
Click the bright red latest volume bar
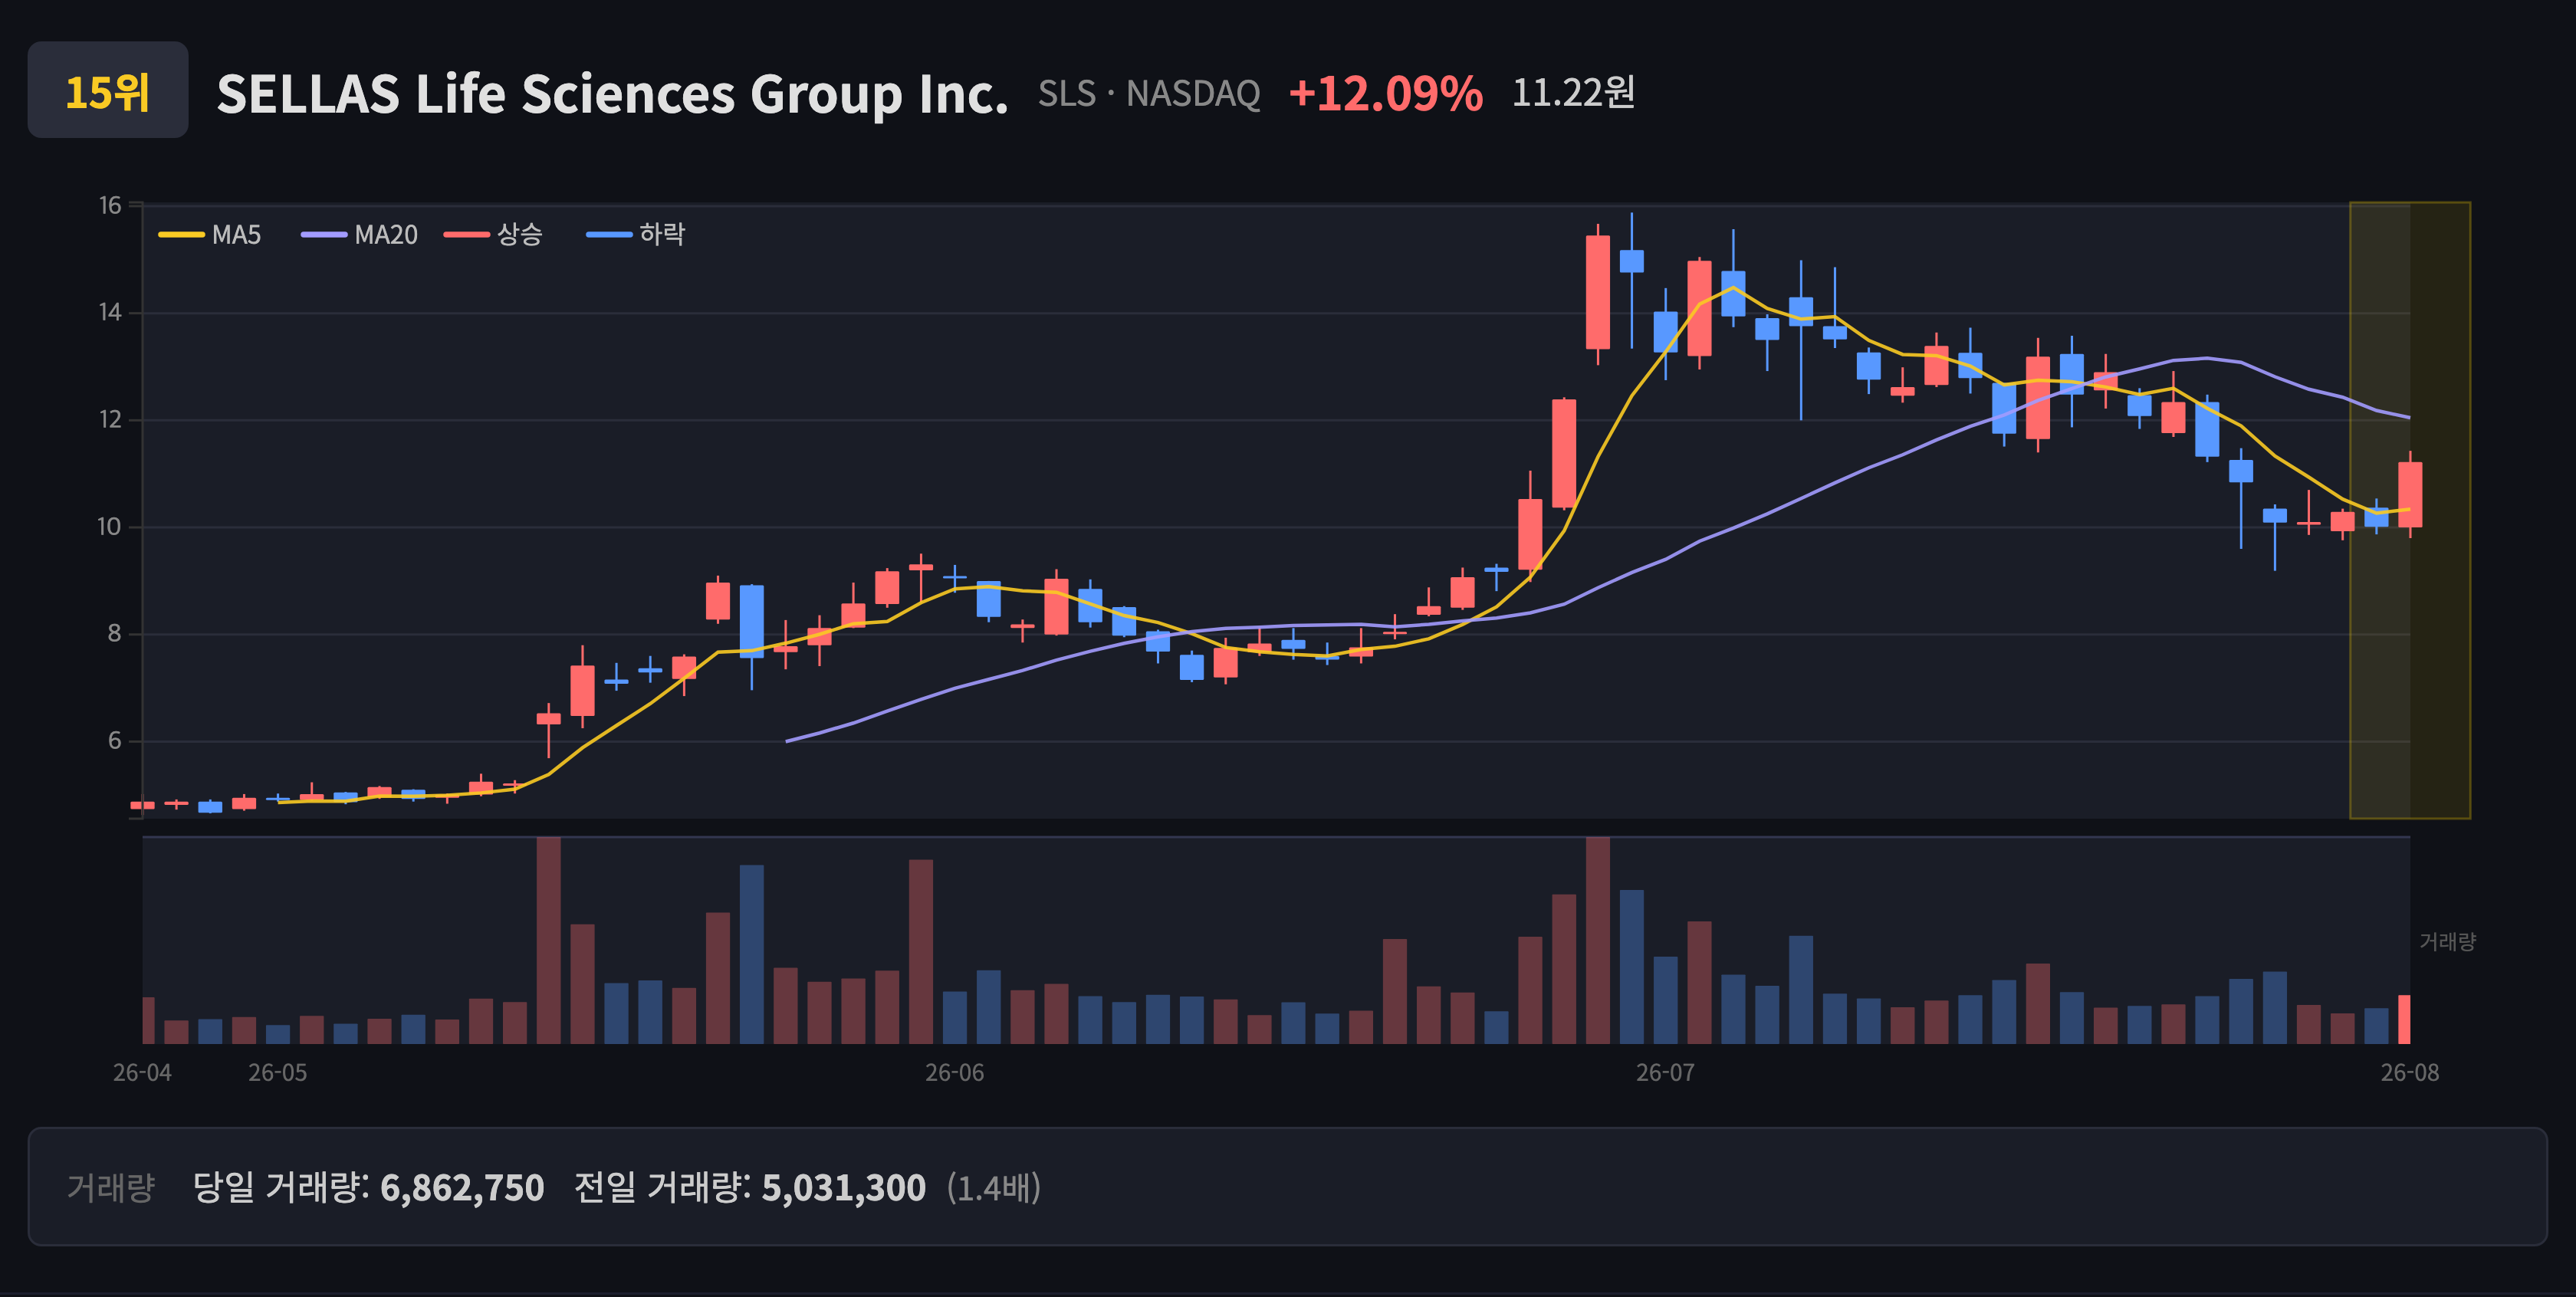pyautogui.click(x=2404, y=1019)
